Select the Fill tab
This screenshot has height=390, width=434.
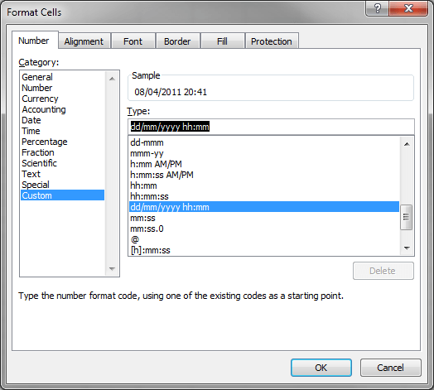222,41
